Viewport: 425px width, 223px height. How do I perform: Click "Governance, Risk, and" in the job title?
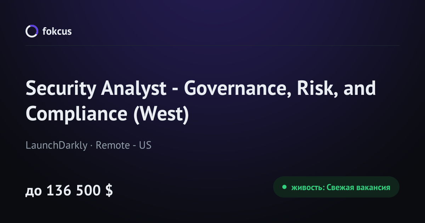pos(280,89)
